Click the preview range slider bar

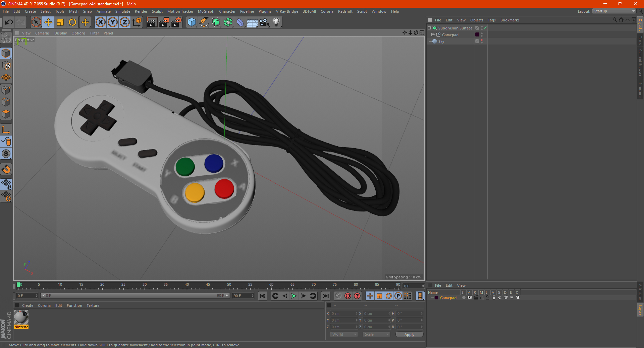coord(136,295)
